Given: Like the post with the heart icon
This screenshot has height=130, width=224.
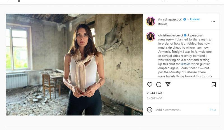Looking at the screenshot, I should click(x=150, y=84).
